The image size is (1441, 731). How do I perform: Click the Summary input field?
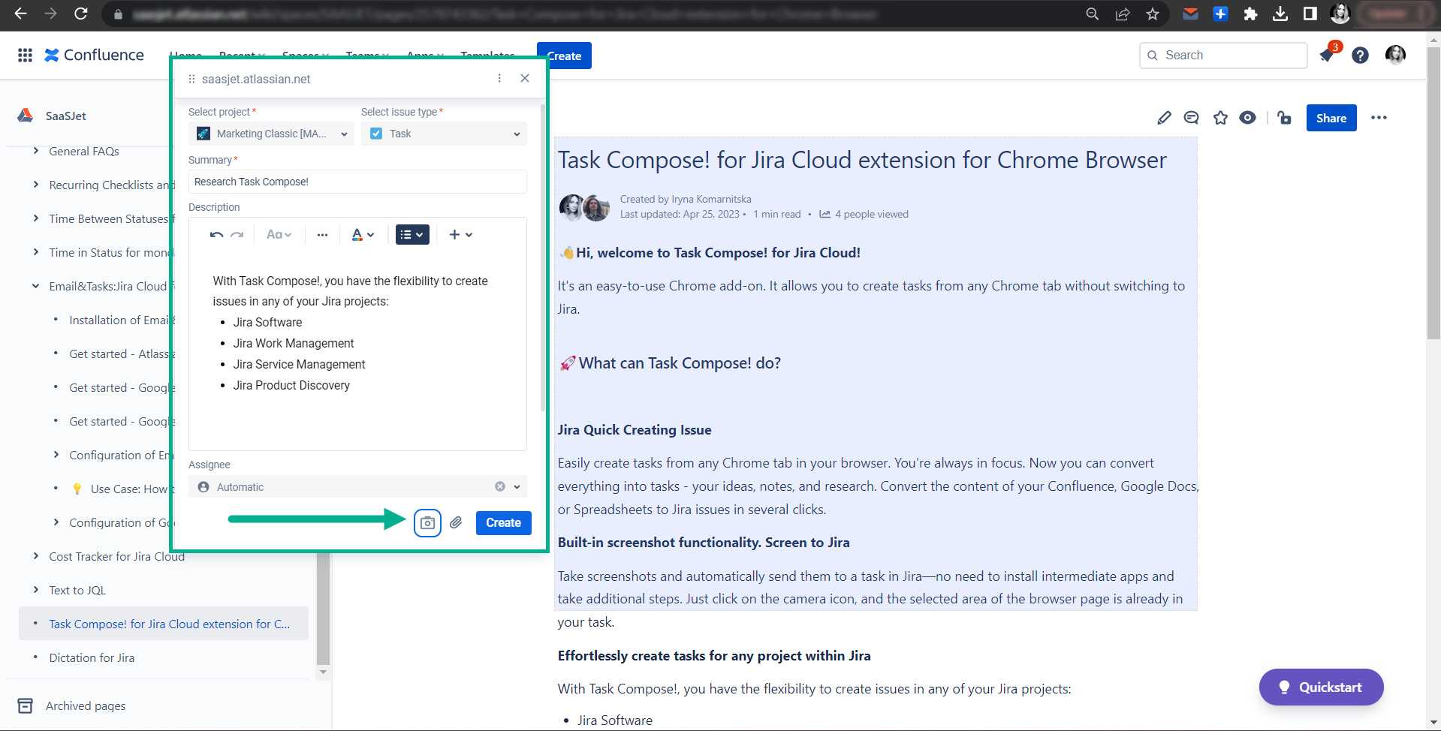(357, 182)
